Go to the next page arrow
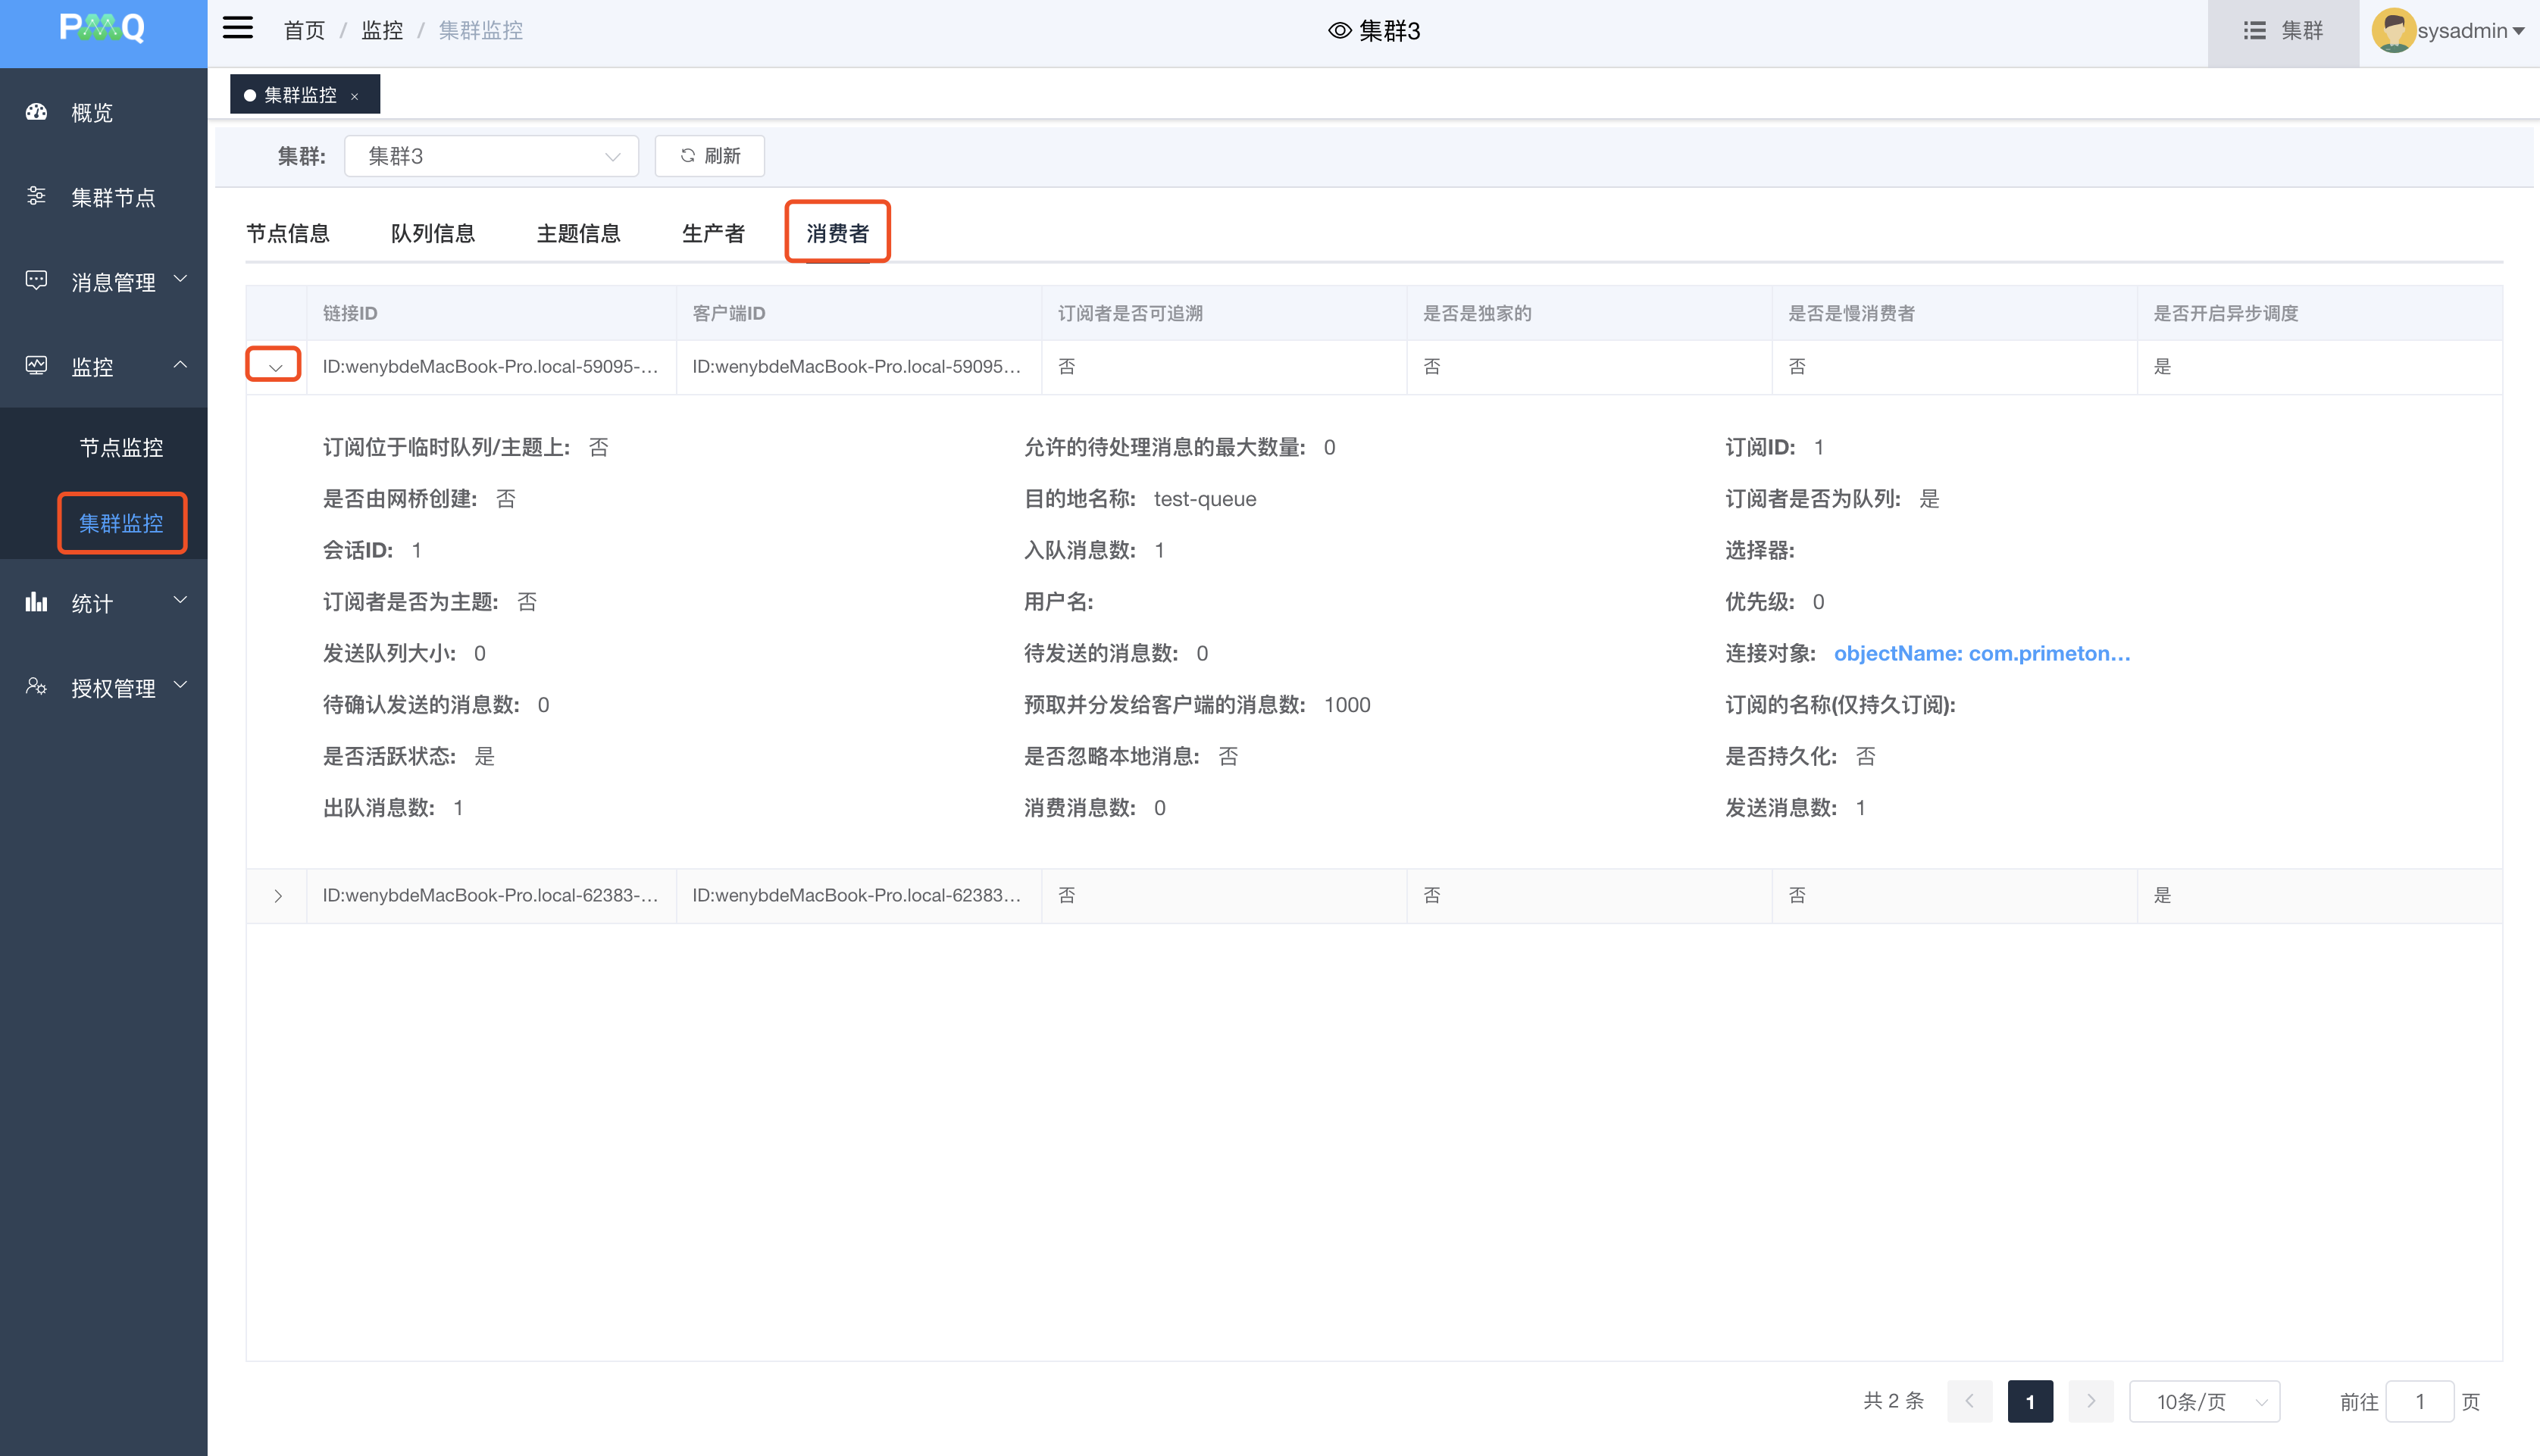This screenshot has height=1456, width=2540. pyautogui.click(x=2090, y=1401)
